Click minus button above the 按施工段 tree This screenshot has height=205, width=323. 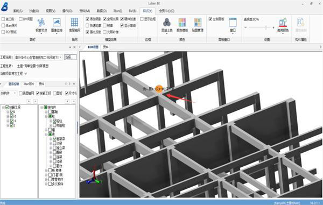36,101
